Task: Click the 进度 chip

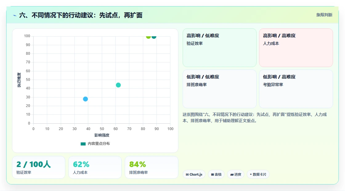Action: tap(236, 174)
